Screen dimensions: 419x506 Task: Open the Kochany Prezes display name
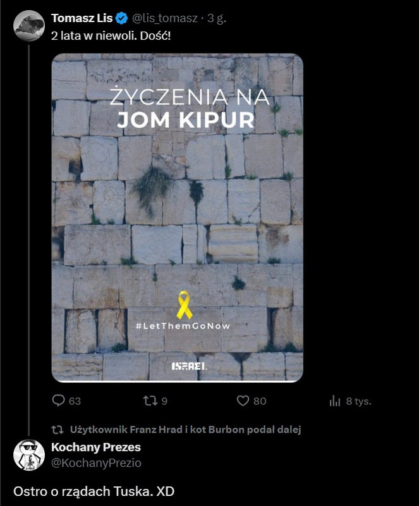tap(96, 447)
